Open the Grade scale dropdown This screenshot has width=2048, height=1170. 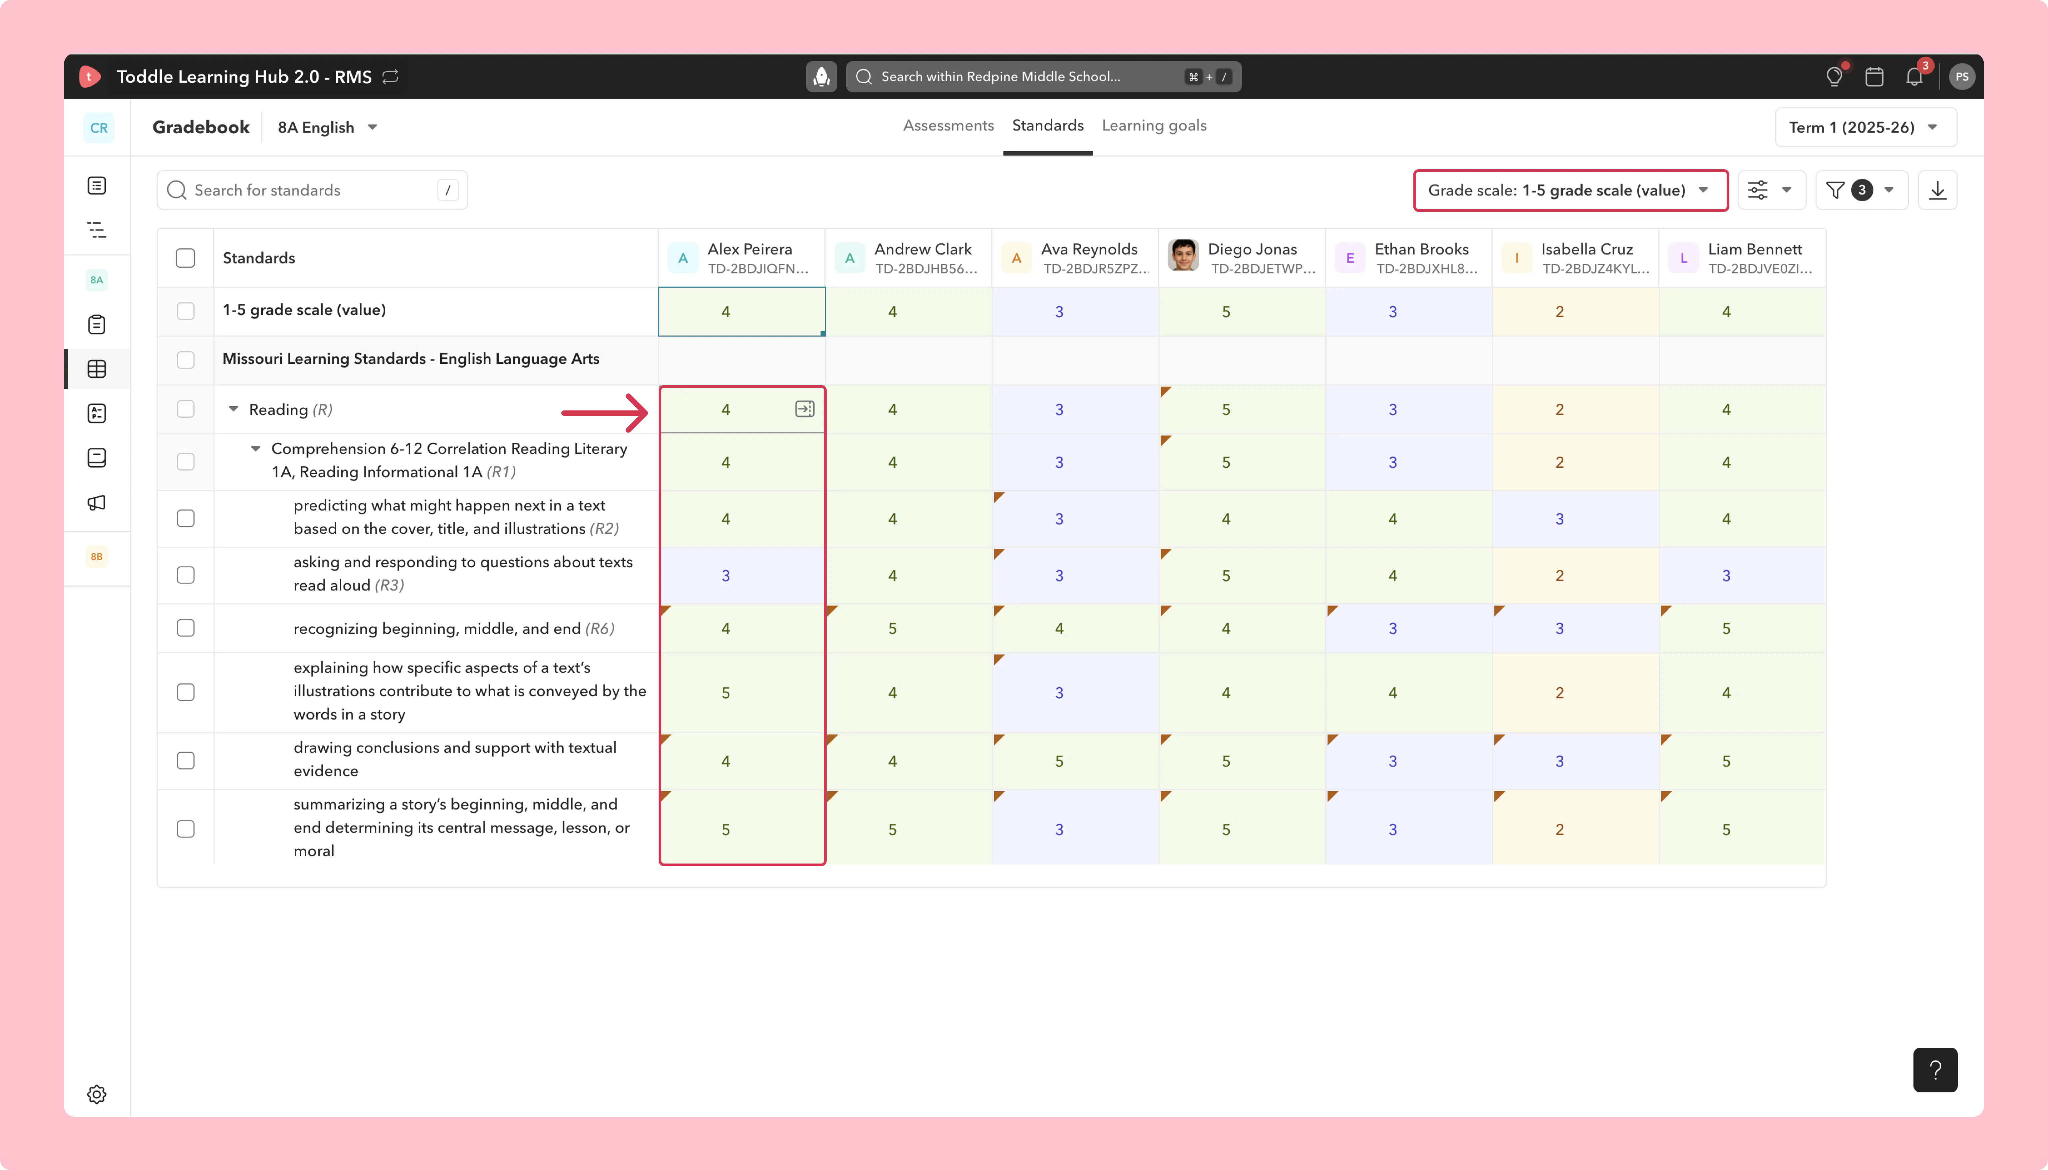pyautogui.click(x=1571, y=191)
